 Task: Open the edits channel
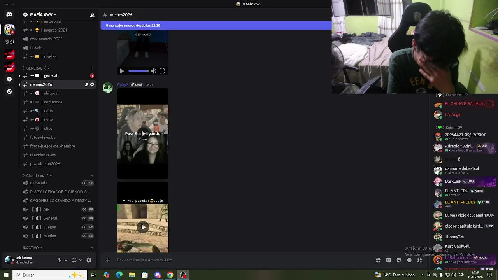tap(58, 111)
